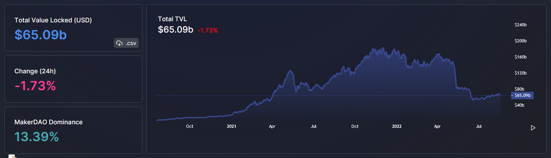Click the cloud download icon

[x=120, y=43]
